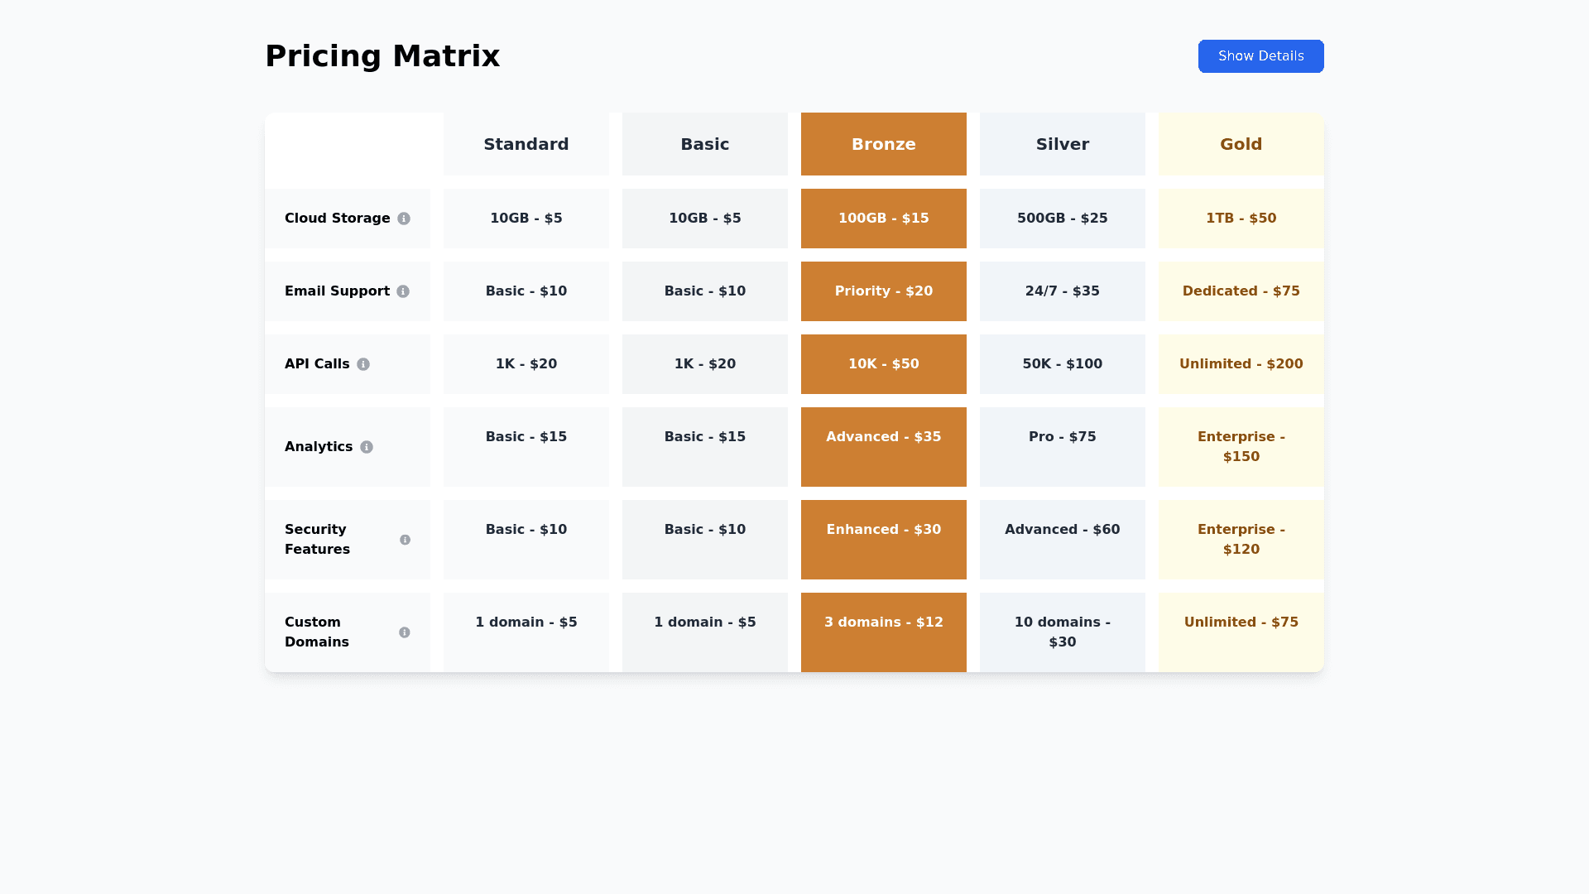Click the Email Support info icon

click(x=403, y=291)
